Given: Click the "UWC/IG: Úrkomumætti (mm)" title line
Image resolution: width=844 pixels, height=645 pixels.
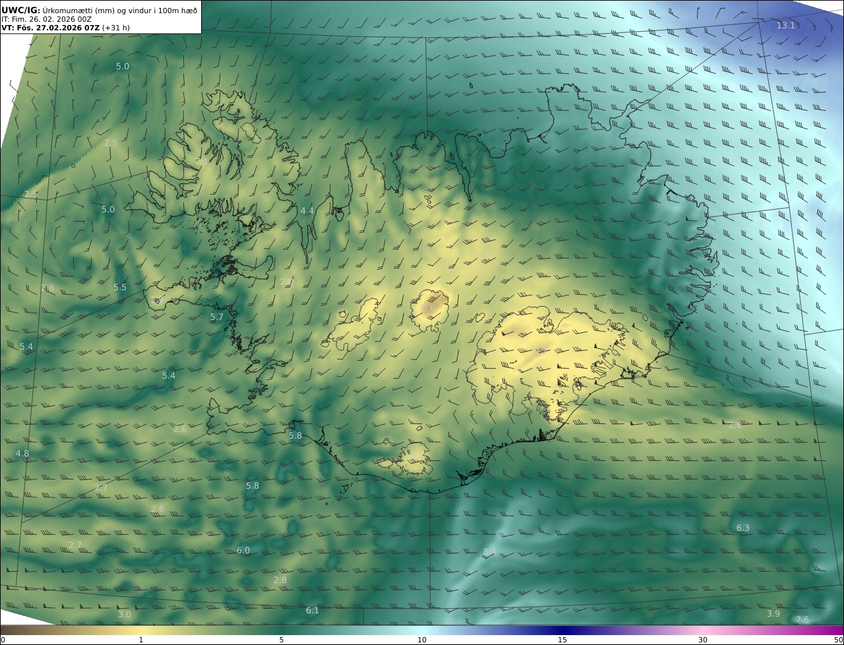Looking at the screenshot, I should coord(100,10).
